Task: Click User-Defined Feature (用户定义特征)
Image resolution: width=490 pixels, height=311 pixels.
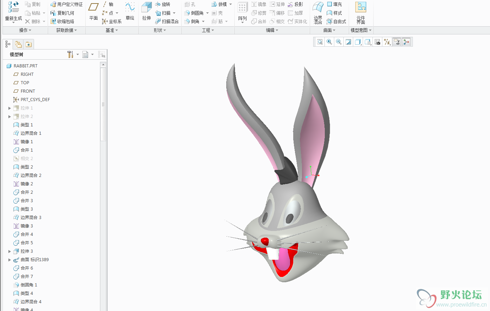Action: [67, 4]
